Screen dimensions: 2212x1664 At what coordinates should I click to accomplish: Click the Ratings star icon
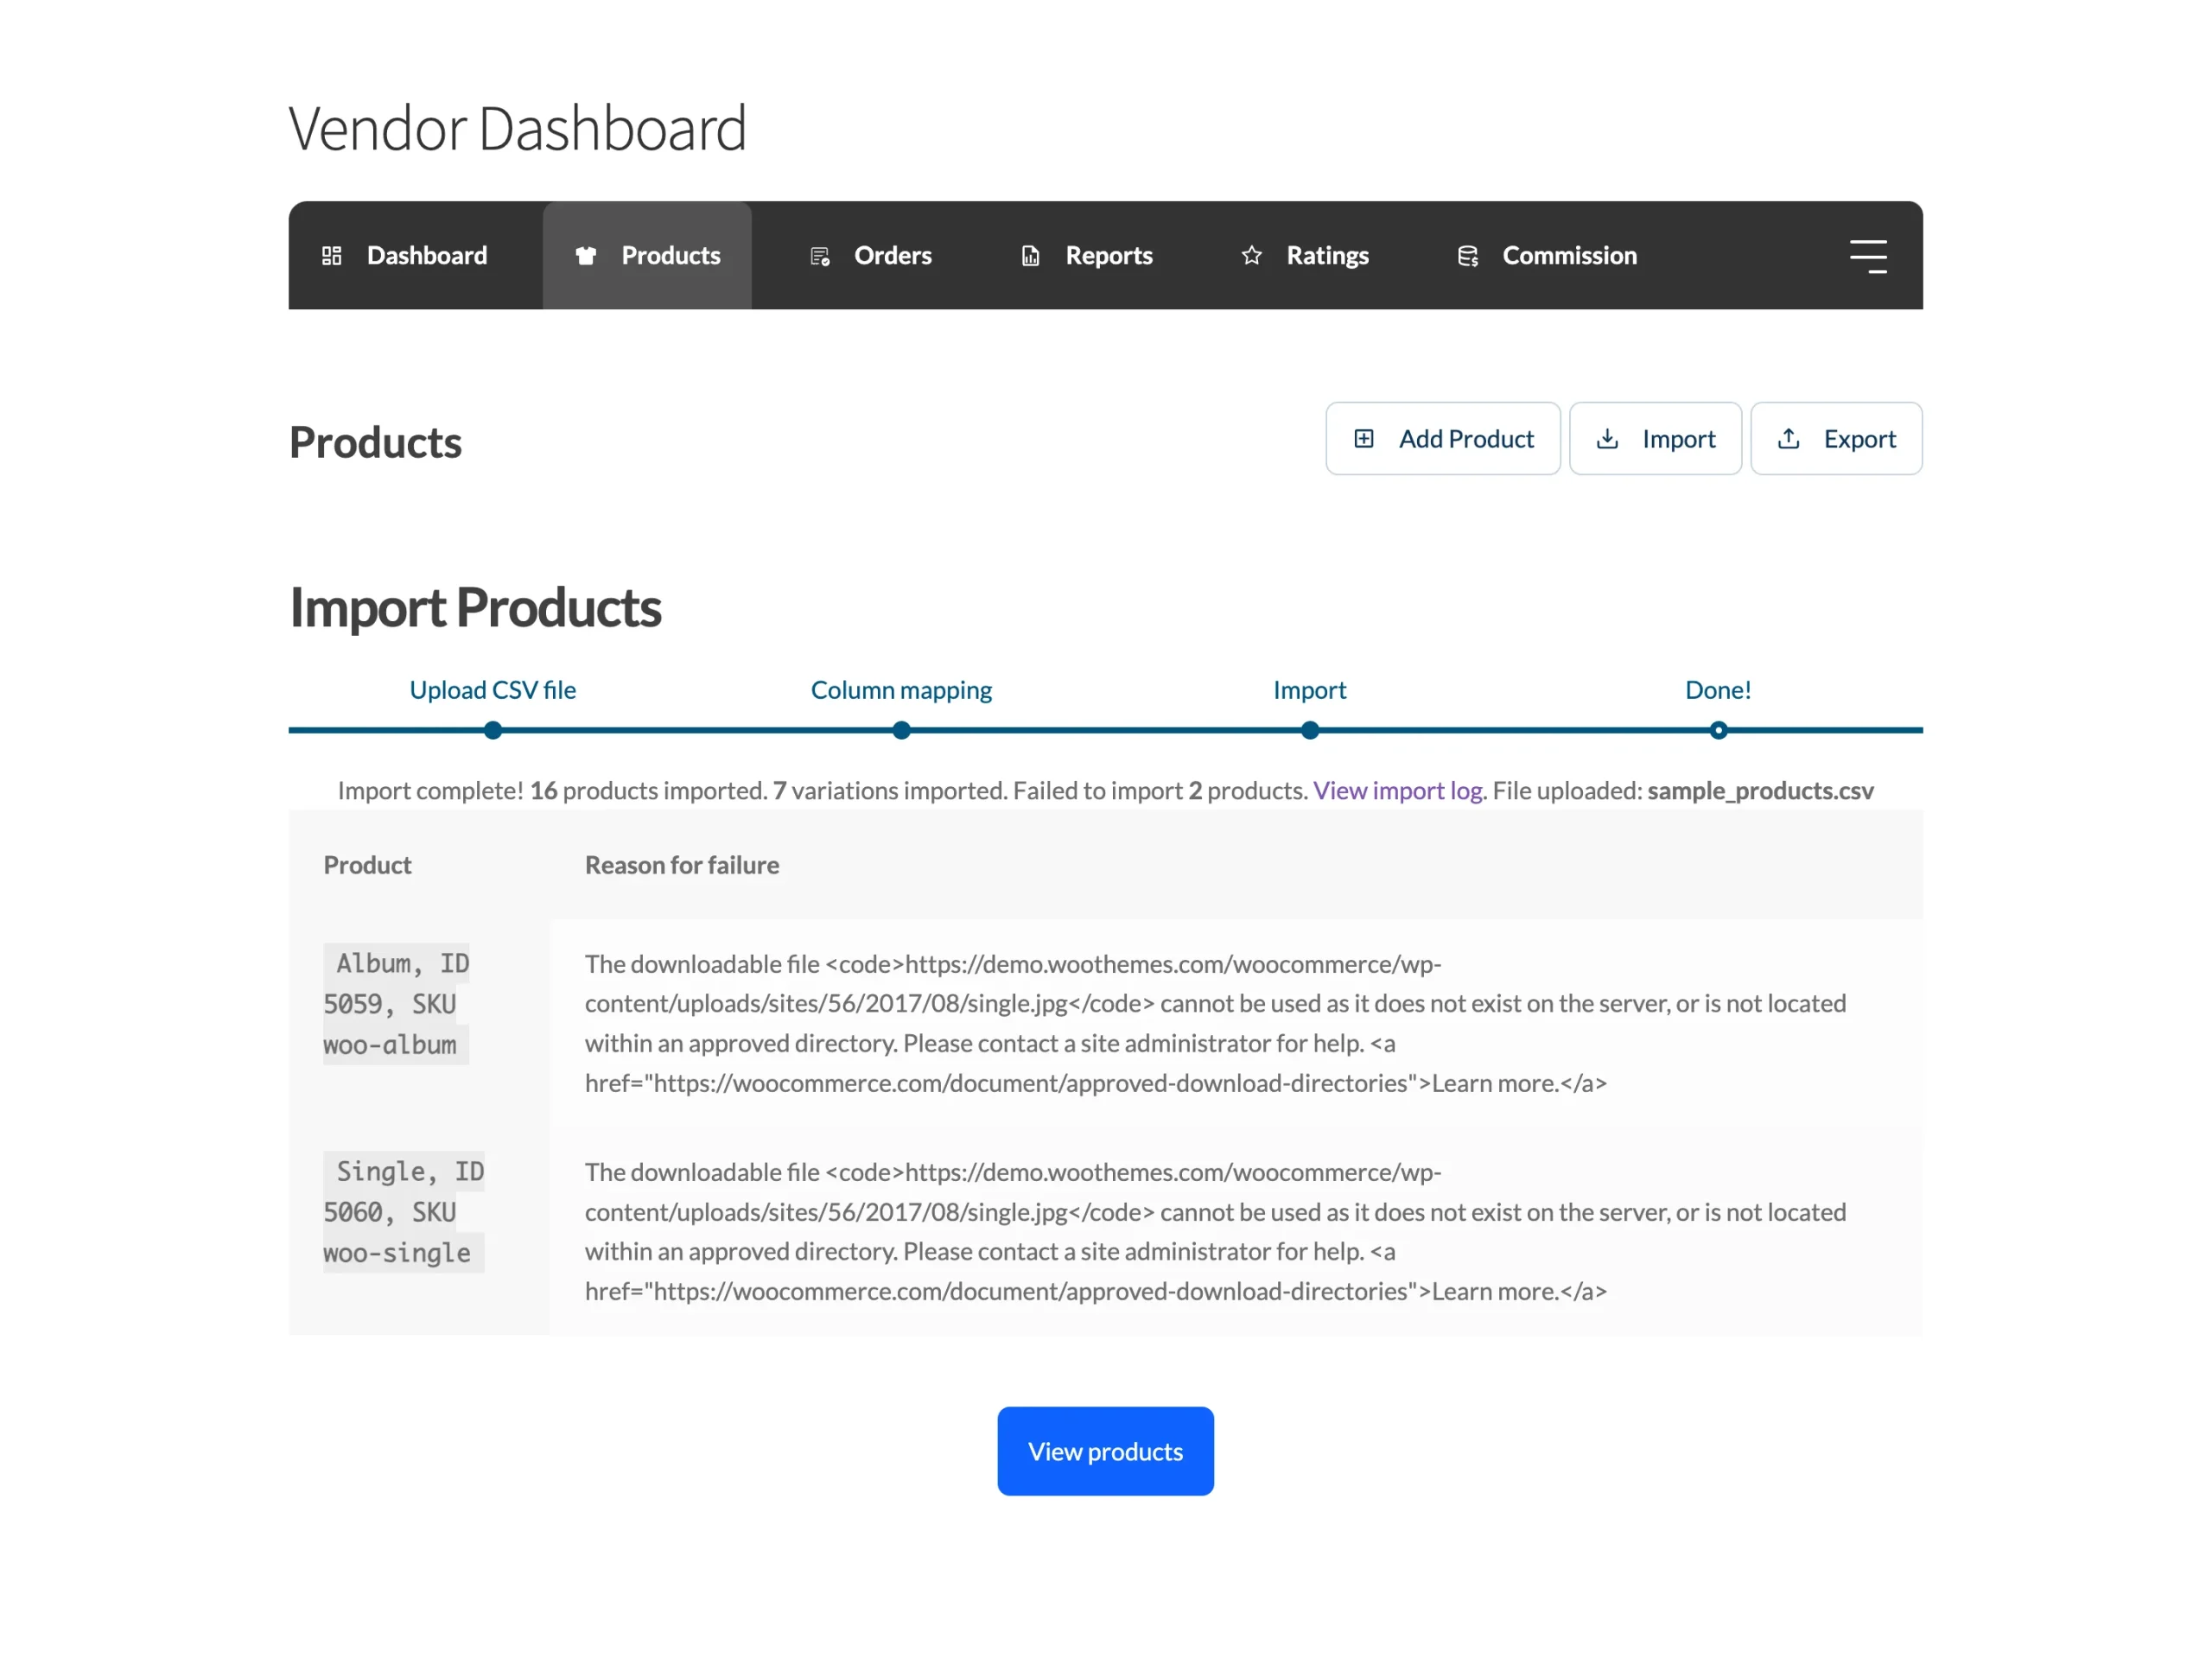click(x=1252, y=256)
